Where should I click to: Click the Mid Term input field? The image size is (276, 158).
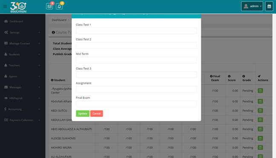[x=136, y=60]
